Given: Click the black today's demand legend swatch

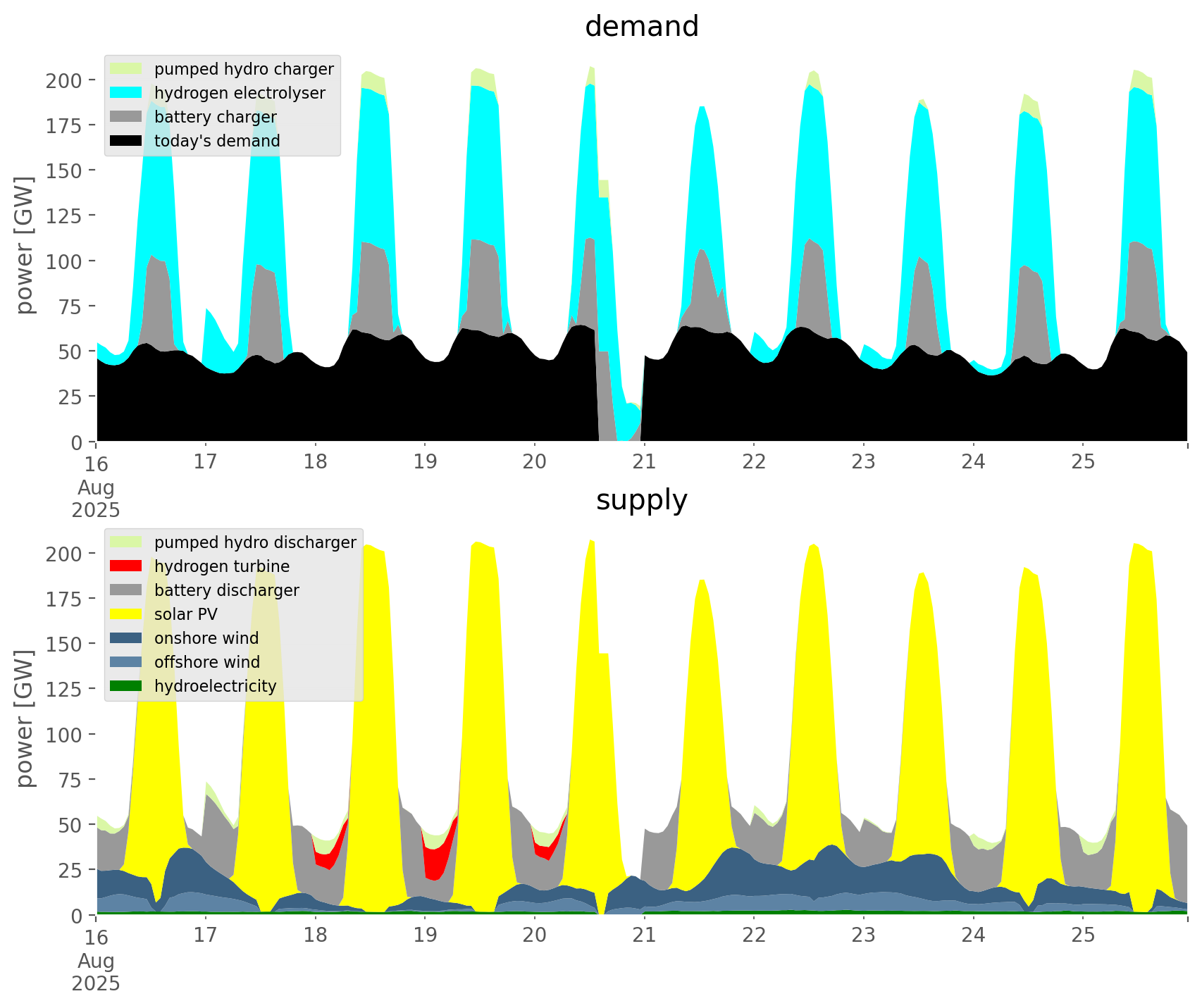Looking at the screenshot, I should click(126, 141).
